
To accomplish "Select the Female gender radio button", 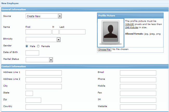I will (x=38, y=46).
